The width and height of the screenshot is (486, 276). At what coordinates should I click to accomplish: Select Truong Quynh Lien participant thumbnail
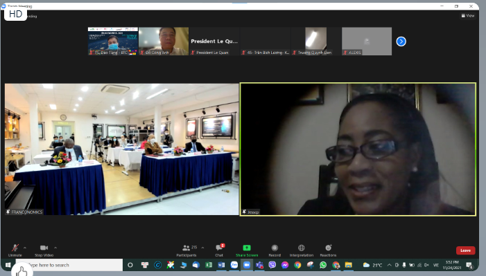pos(316,41)
